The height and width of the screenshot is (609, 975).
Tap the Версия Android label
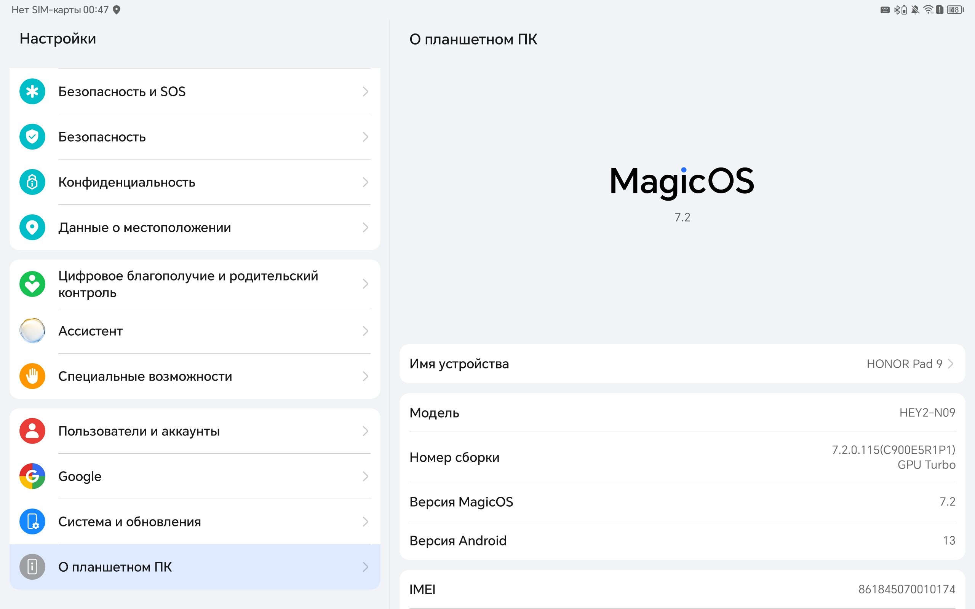pos(458,540)
